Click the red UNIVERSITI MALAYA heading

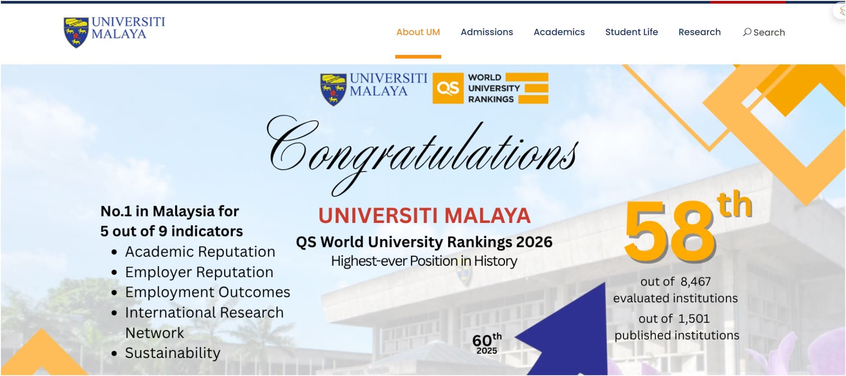click(x=424, y=216)
